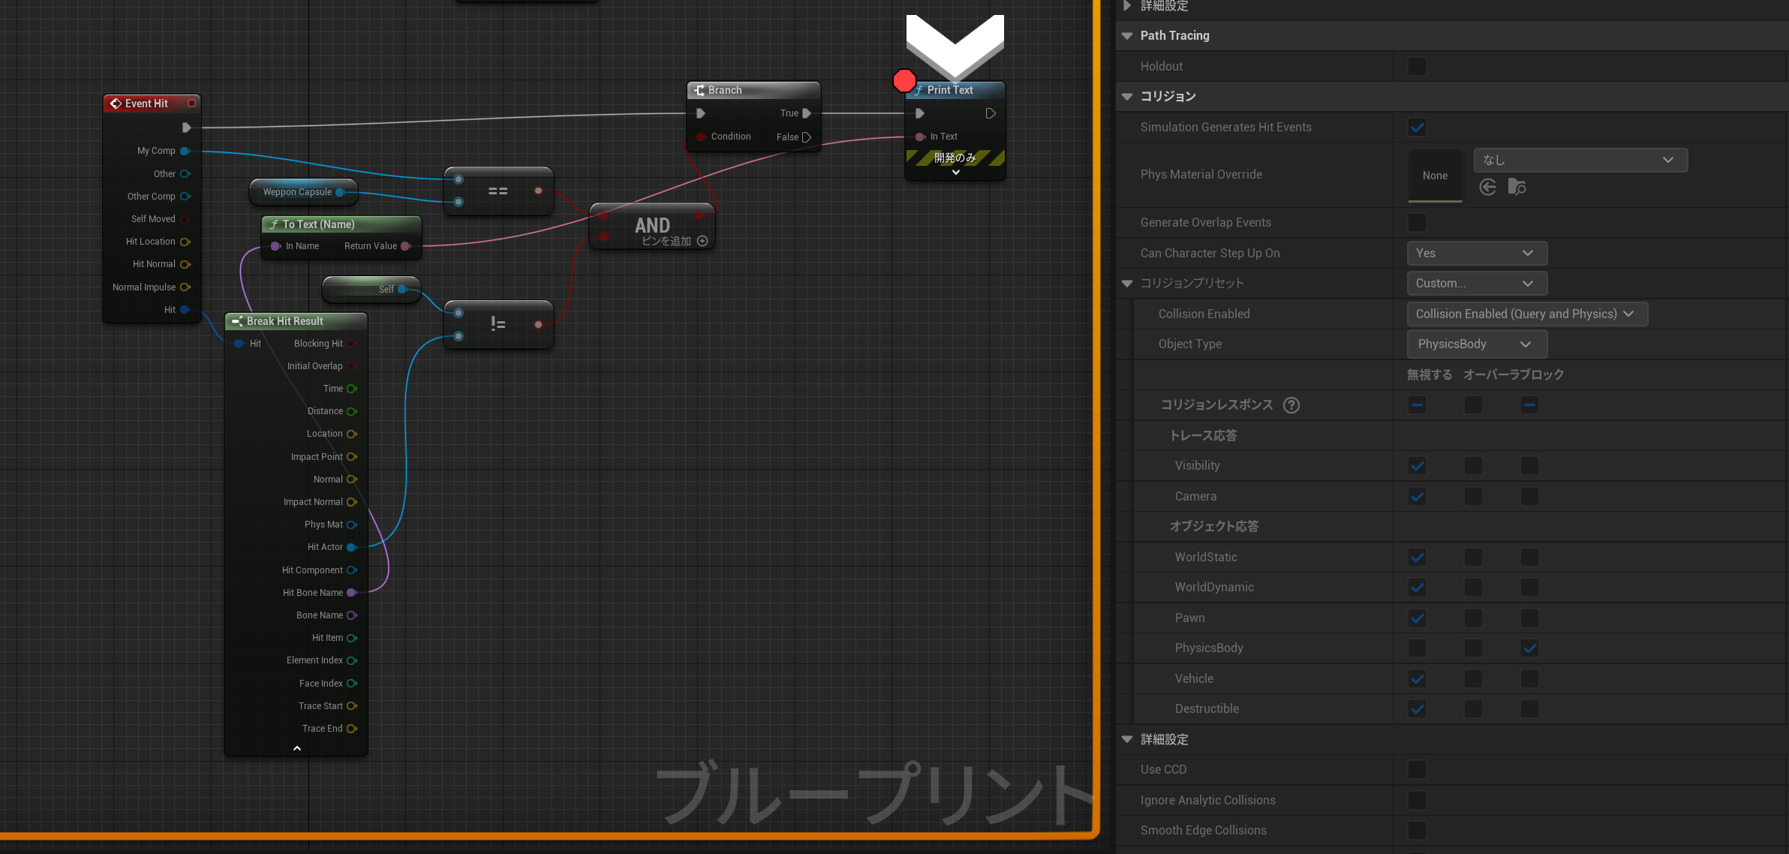Open the Collision Enabled dropdown

pyautogui.click(x=1526, y=314)
